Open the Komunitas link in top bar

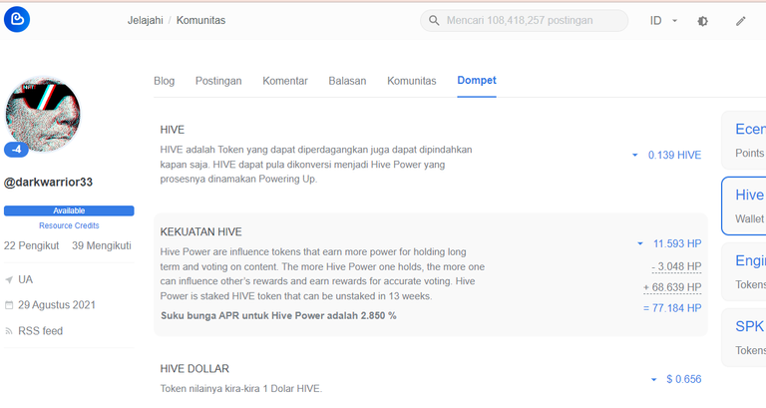click(x=200, y=21)
